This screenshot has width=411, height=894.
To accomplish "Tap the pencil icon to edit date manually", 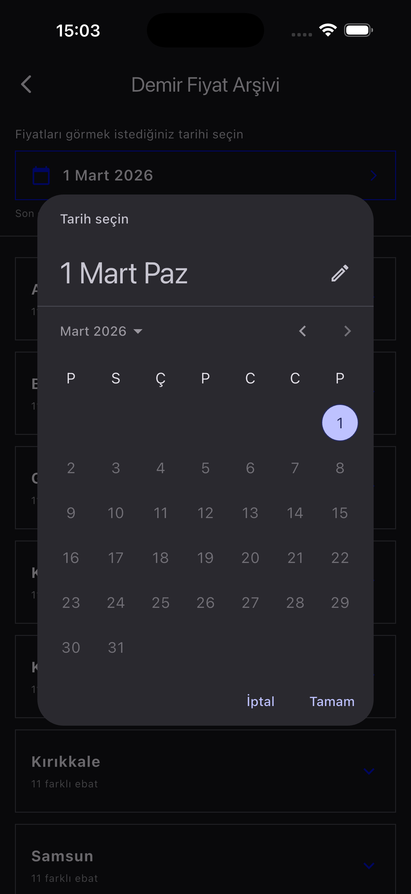I will [340, 273].
